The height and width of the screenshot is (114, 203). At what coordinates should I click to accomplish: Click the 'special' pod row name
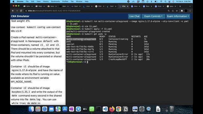coord(70,44)
